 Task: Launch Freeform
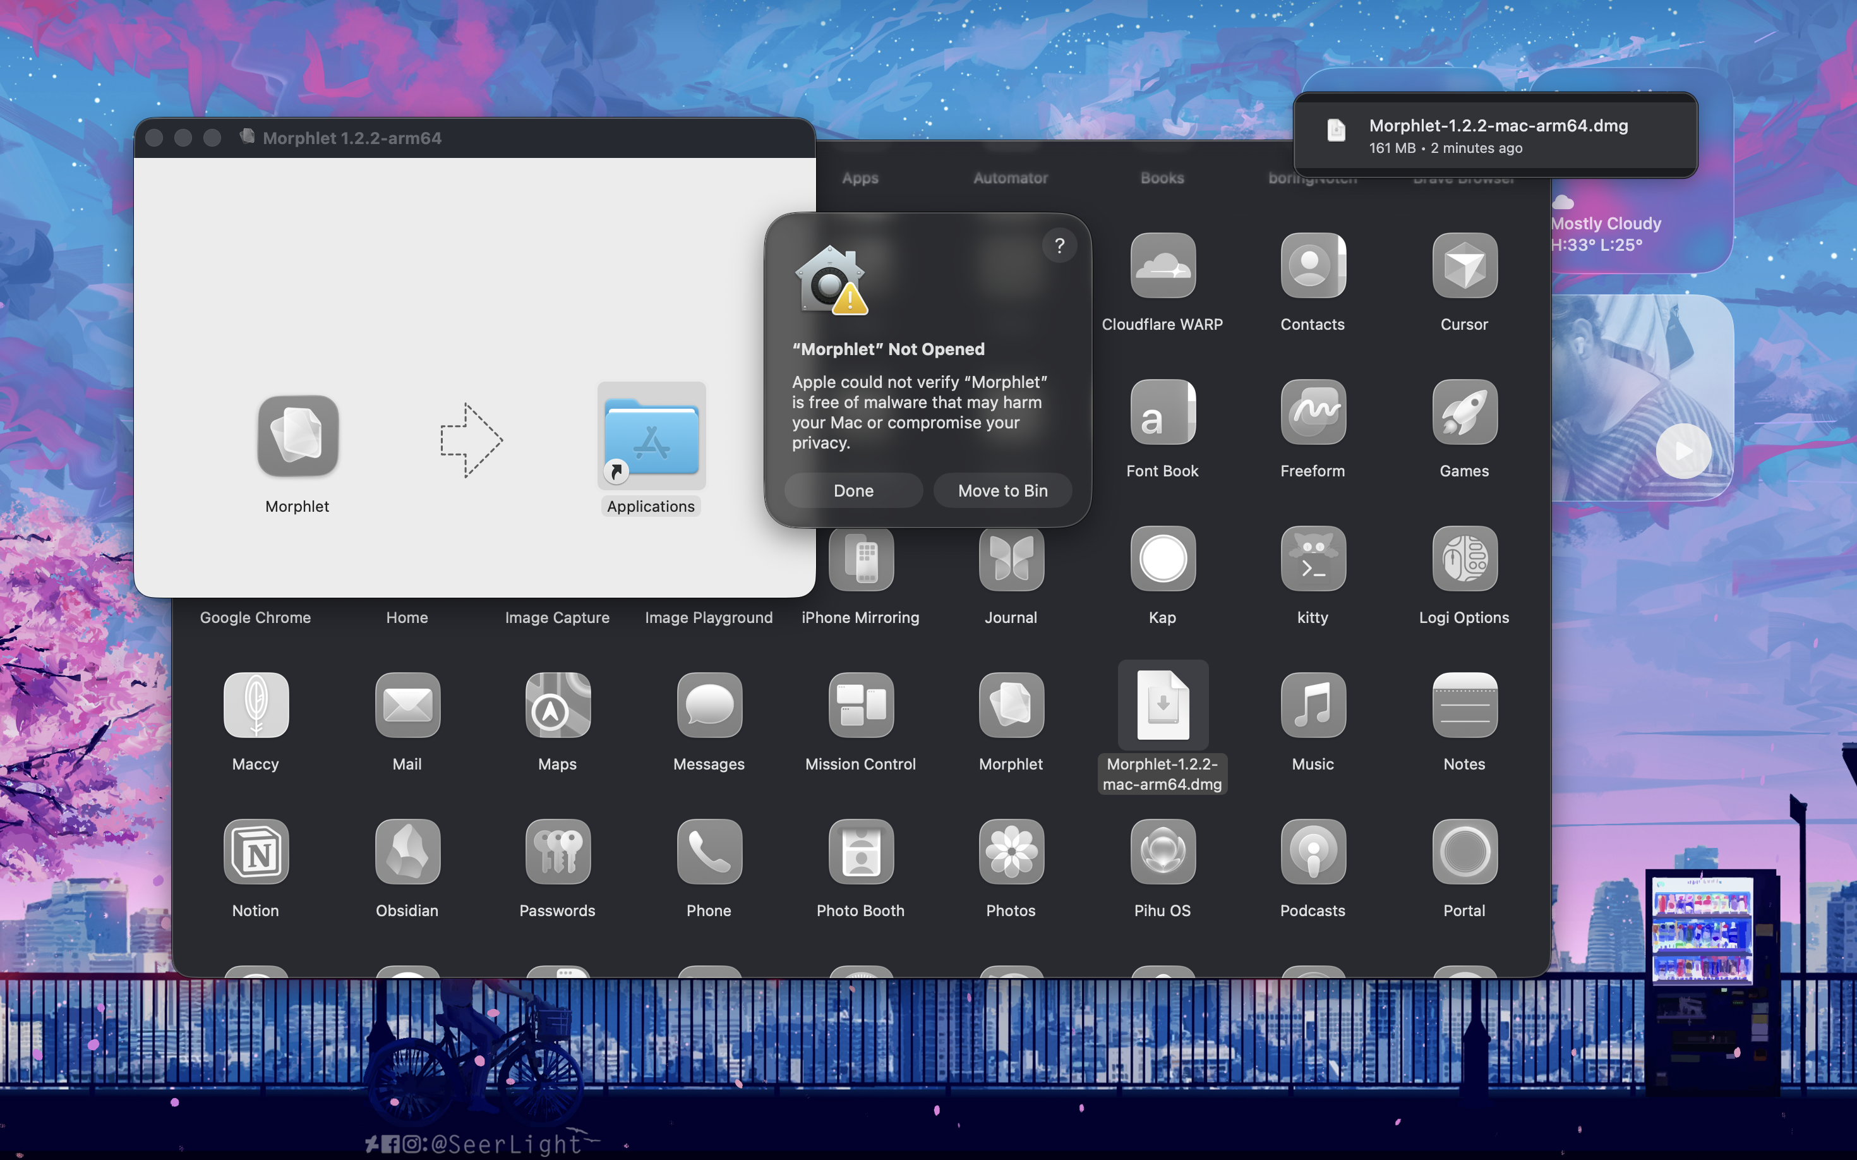tap(1313, 412)
